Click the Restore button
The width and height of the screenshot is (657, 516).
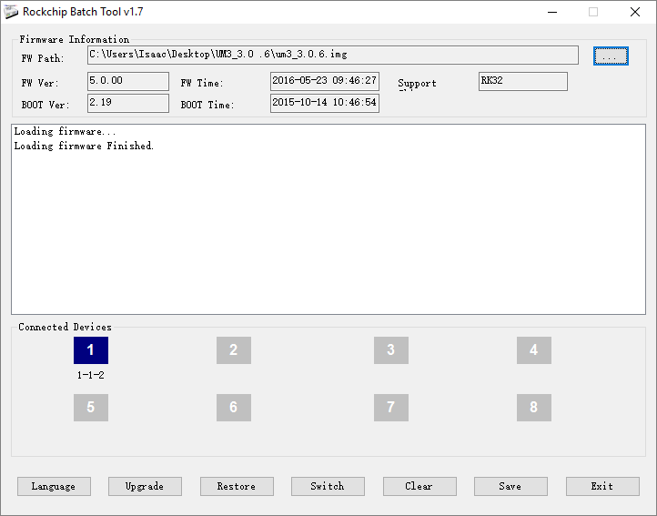coord(236,486)
